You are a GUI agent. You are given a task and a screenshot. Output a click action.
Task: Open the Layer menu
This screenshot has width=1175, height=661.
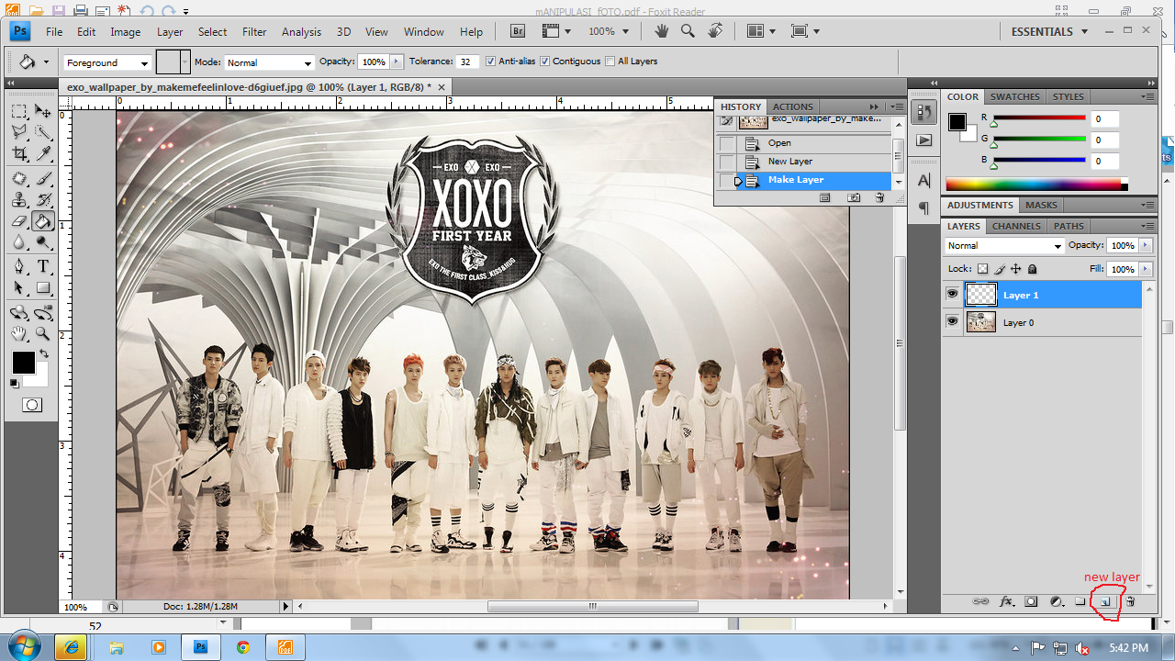point(170,31)
